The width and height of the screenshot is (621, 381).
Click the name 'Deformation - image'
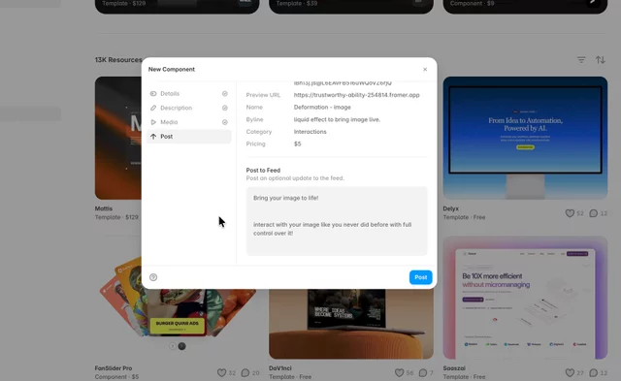pyautogui.click(x=322, y=108)
